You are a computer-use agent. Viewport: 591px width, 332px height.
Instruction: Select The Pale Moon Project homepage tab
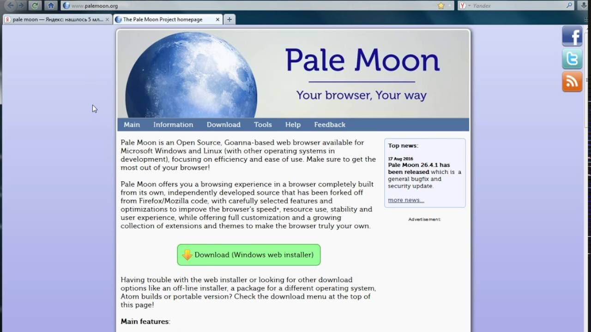click(167, 19)
